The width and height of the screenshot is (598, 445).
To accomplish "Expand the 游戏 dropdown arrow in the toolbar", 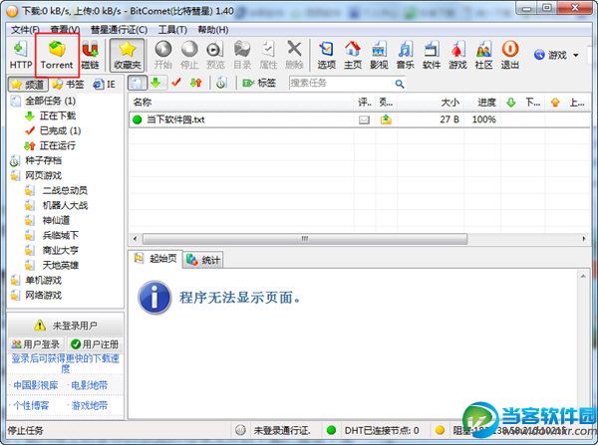I will point(575,55).
